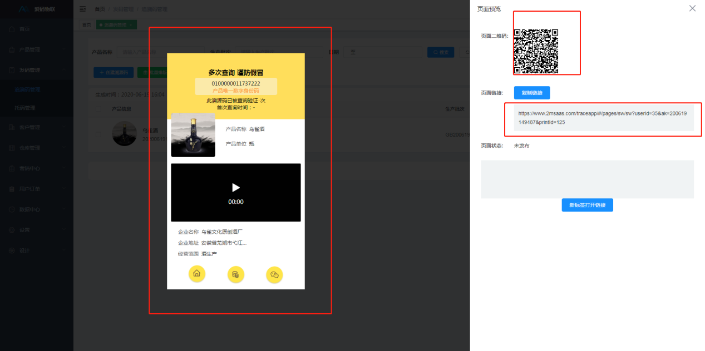
Task: Expand the 数据中心 menu arrow
Action: [x=65, y=209]
